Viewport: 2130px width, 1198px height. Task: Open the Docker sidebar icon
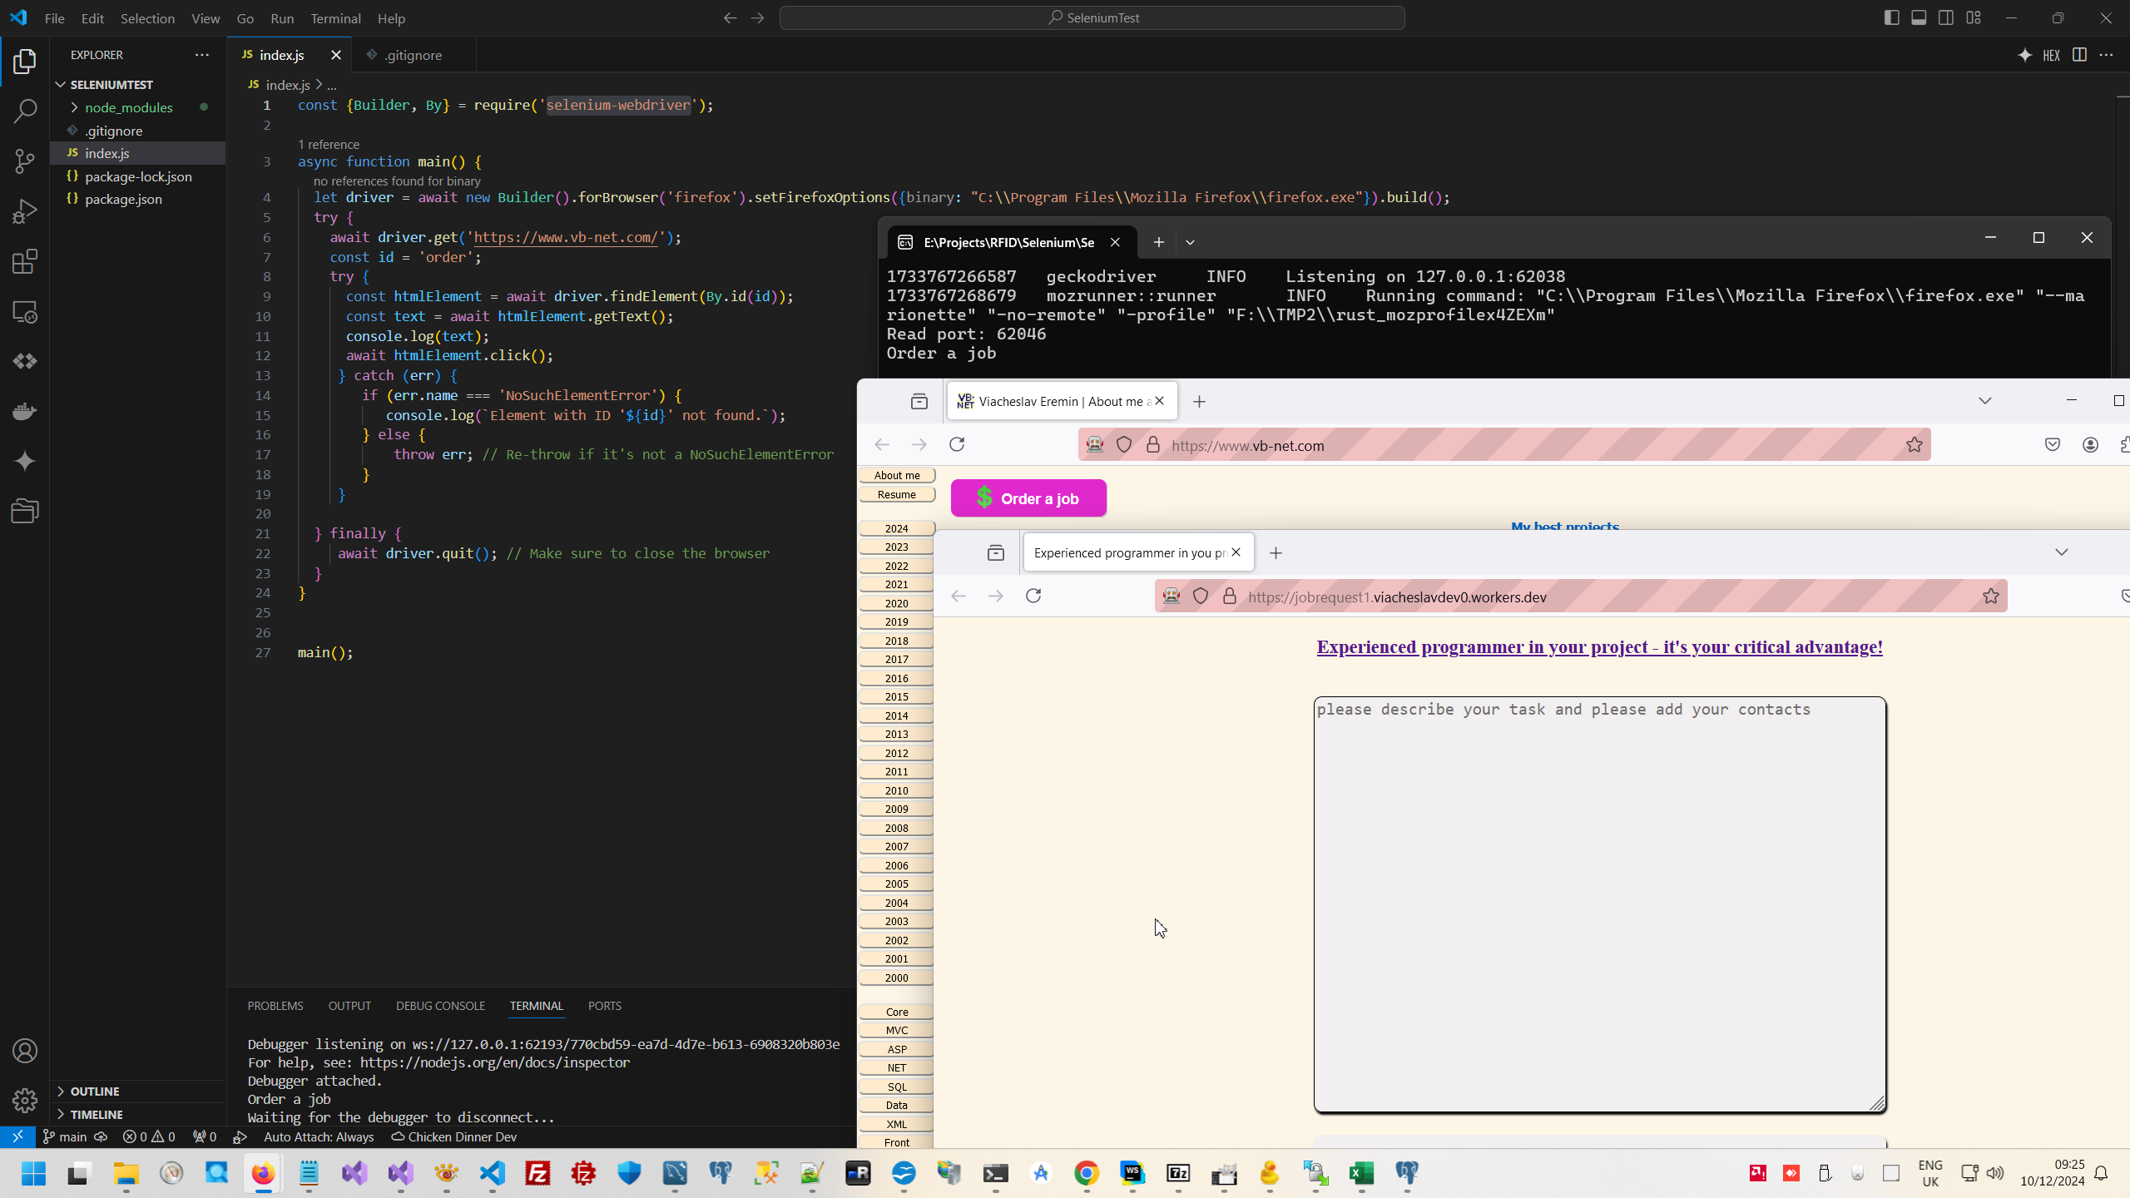click(x=25, y=411)
